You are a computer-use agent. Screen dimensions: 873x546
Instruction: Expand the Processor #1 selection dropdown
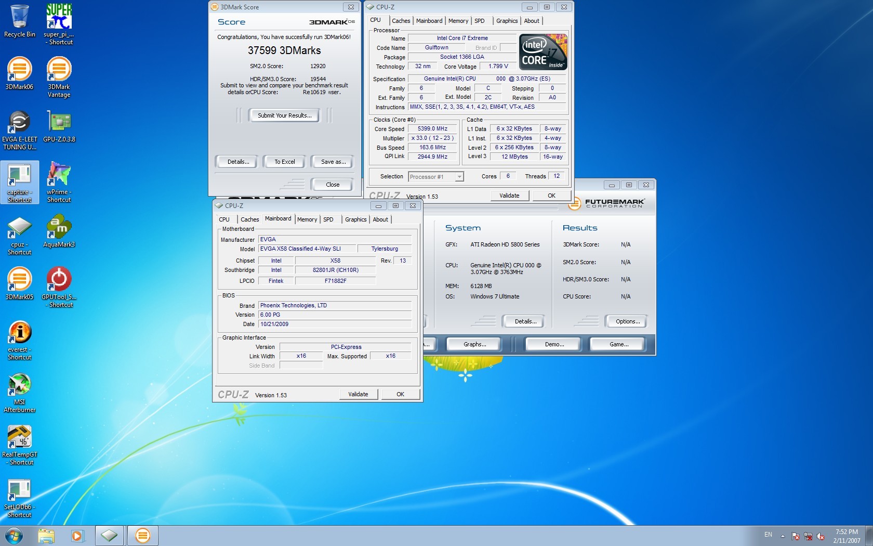click(459, 177)
